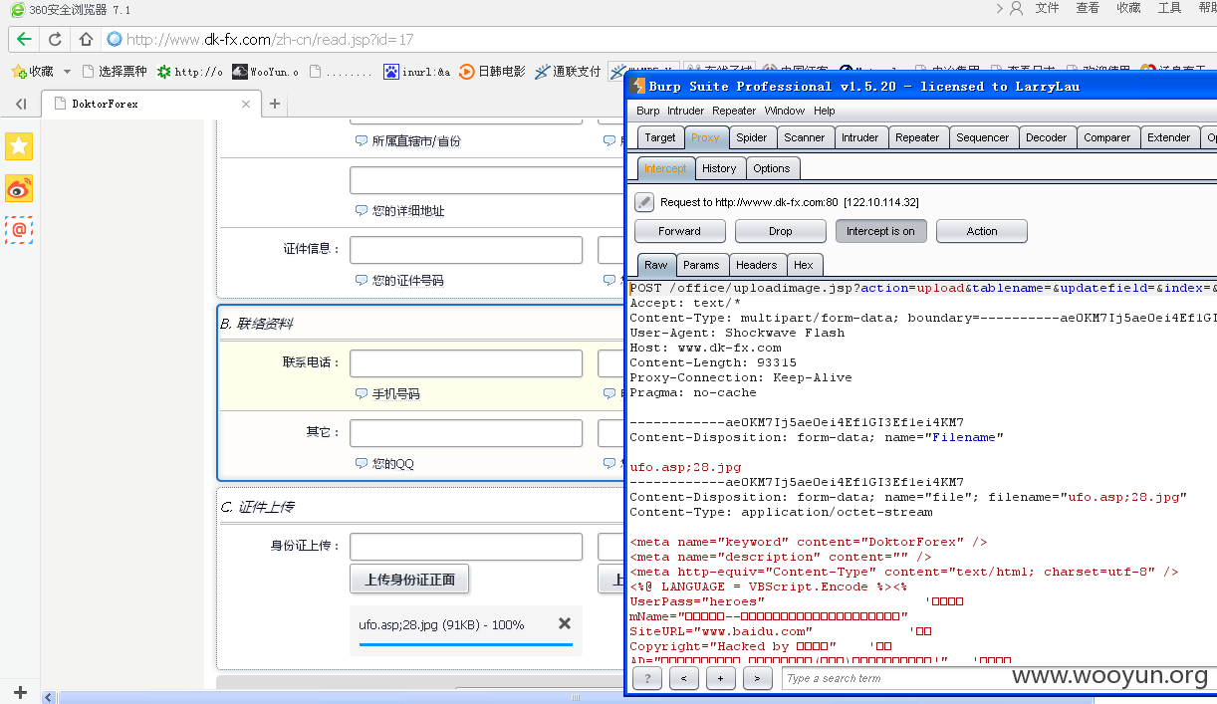Click the ufo.asp;28.jpg upload progress bar
The image size is (1217, 704).
466,644
